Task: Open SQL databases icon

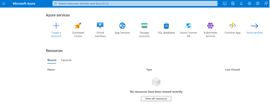Action: 166,26
